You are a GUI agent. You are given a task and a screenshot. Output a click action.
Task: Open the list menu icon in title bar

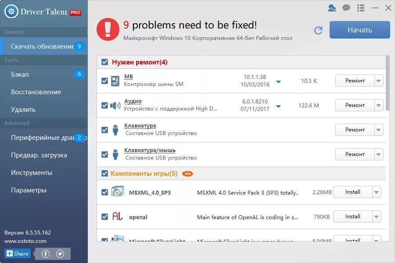pos(361,8)
